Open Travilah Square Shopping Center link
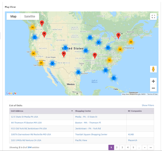The image size is (162, 151). [x=91, y=135]
